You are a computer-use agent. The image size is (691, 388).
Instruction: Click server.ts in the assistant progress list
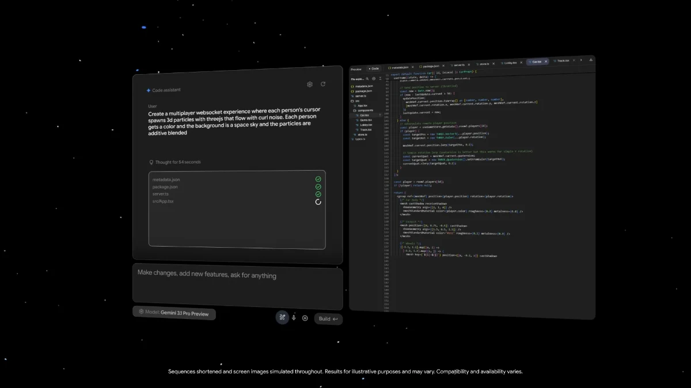(161, 194)
